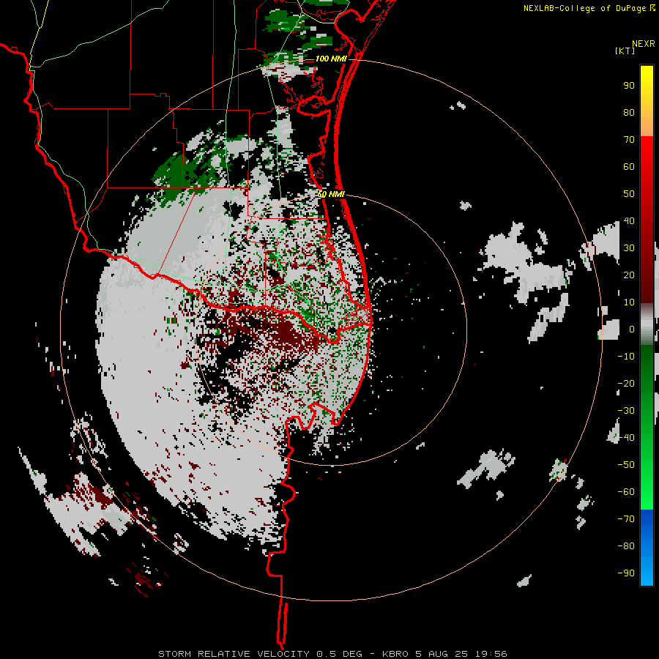Click the -70 value on velocity scale

pos(626,519)
